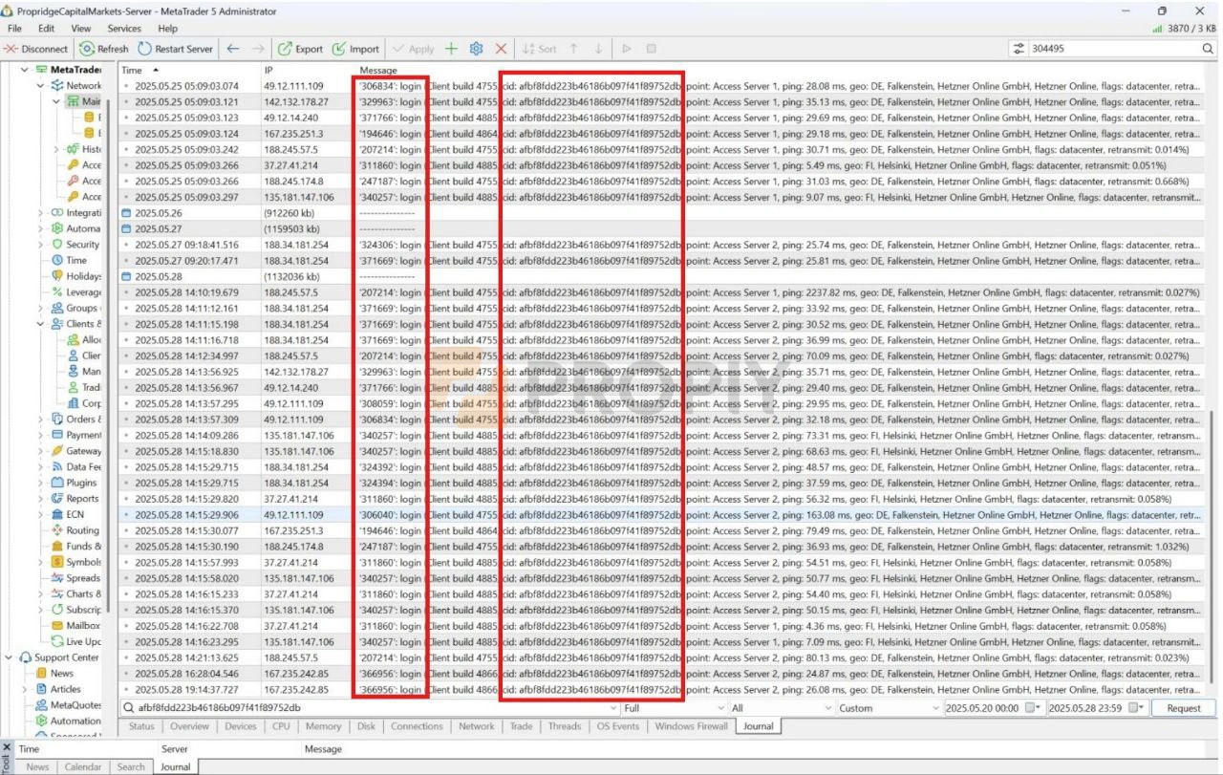Click the filter icon beside the 304495 search box

click(x=1019, y=49)
